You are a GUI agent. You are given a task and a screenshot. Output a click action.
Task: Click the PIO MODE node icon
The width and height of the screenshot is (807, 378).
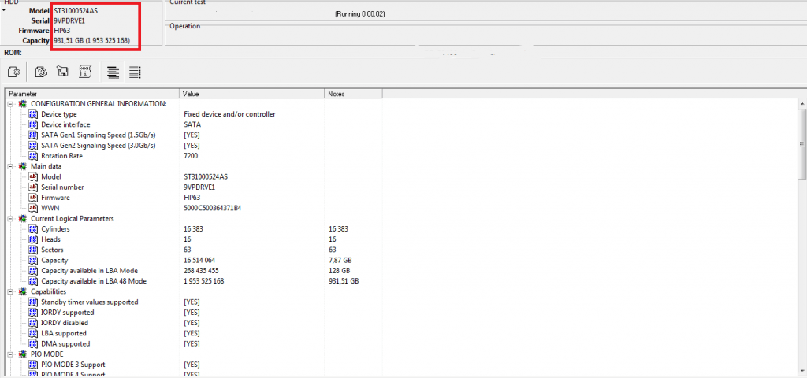click(x=23, y=354)
